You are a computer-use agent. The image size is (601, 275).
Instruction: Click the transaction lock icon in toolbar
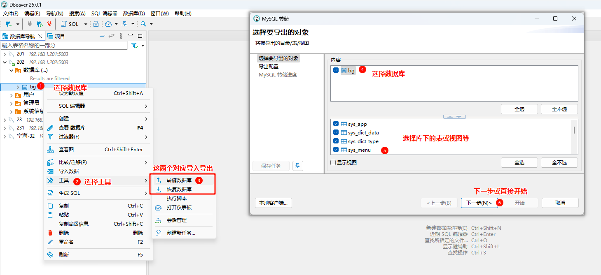click(96, 24)
